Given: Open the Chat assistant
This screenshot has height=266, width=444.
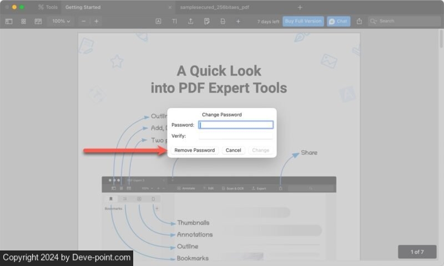Looking at the screenshot, I should pos(339,21).
